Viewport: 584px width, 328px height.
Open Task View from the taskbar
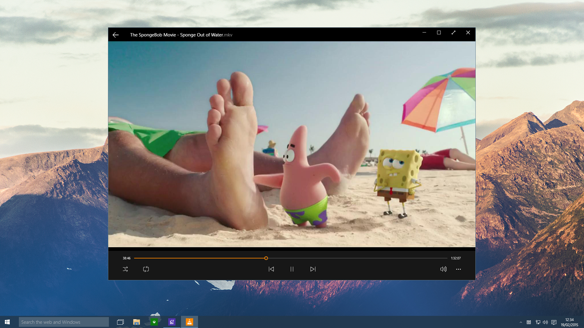pyautogui.click(x=120, y=322)
